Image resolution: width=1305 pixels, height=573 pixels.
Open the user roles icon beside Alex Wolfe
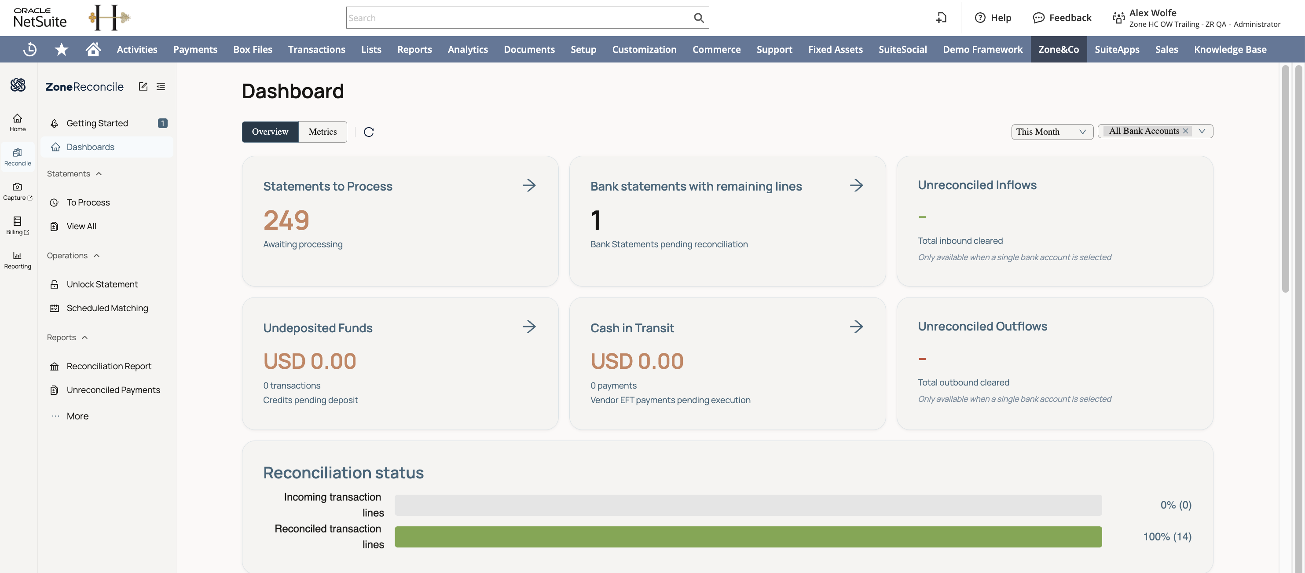tap(1118, 18)
